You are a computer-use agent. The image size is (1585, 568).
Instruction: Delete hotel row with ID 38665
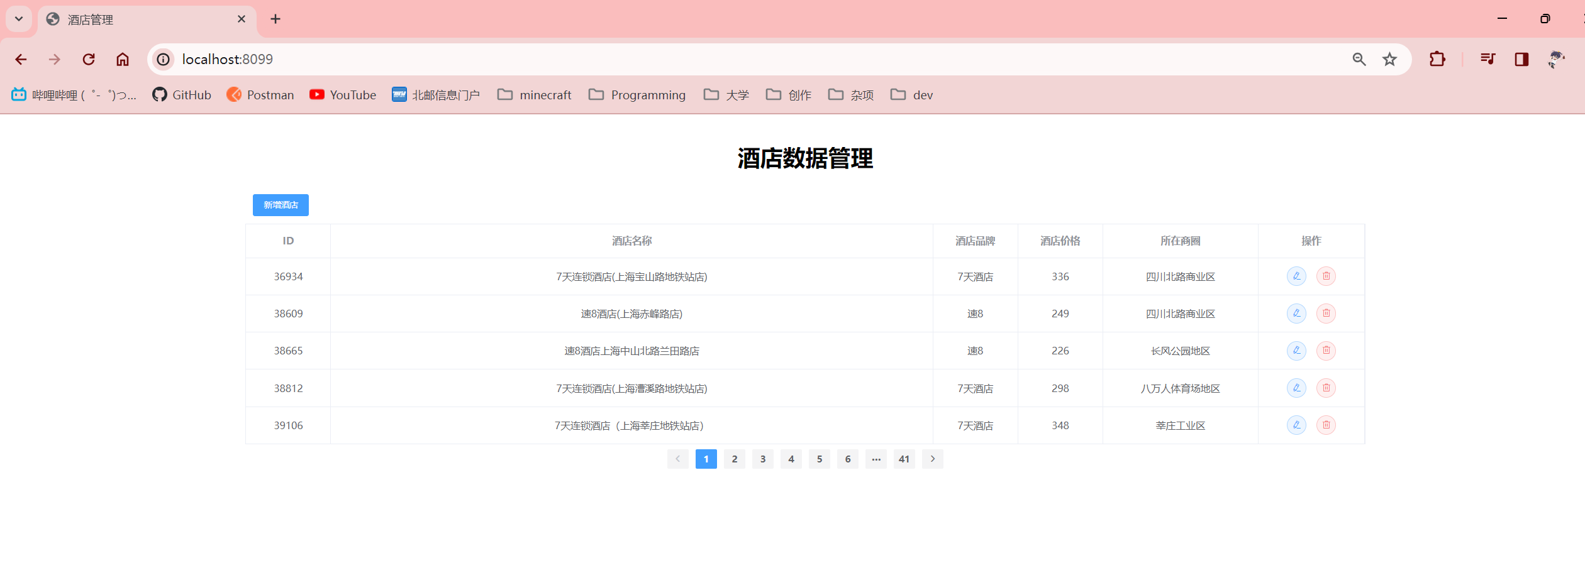pyautogui.click(x=1326, y=351)
